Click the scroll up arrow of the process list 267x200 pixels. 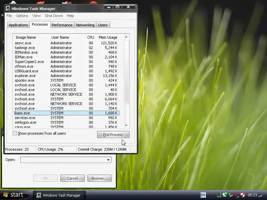click(x=126, y=37)
